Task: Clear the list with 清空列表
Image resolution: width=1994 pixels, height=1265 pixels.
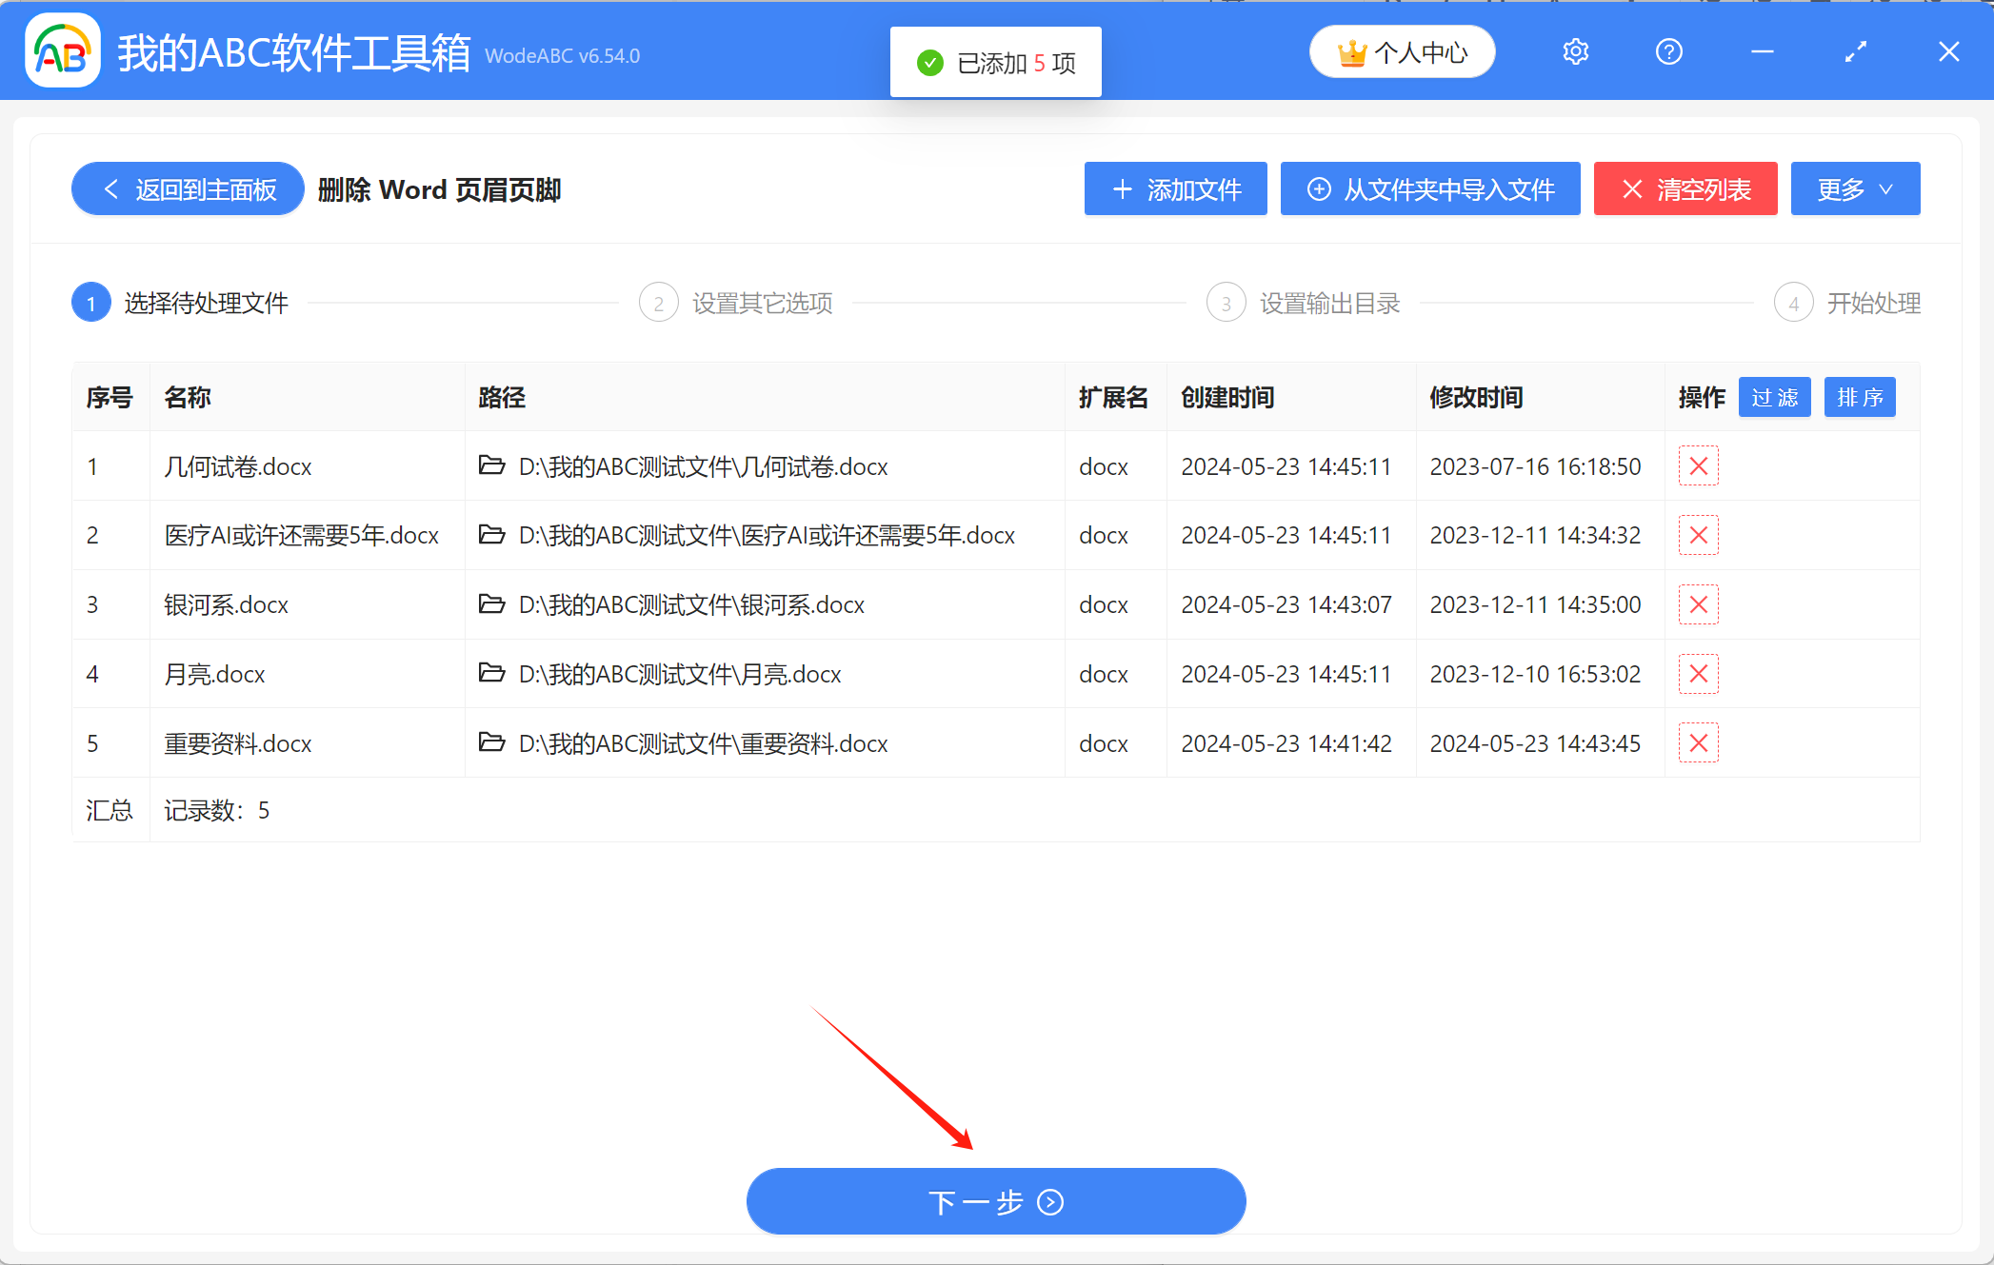Action: point(1685,189)
